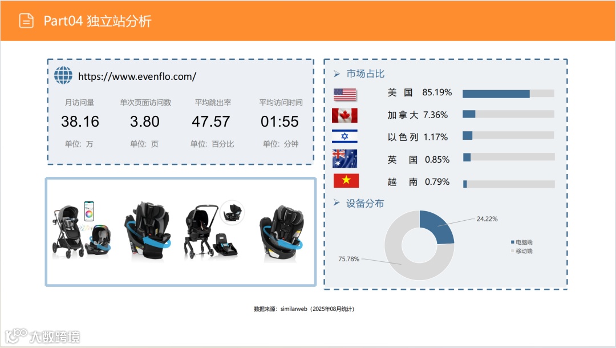Select the 越南 0.79% progress bar
Image resolution: width=616 pixels, height=348 pixels.
click(509, 184)
